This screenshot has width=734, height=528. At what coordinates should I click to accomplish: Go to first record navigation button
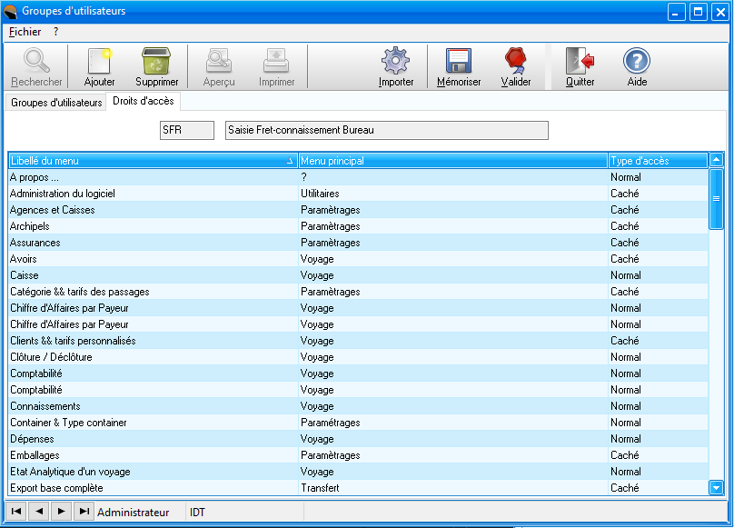point(16,512)
